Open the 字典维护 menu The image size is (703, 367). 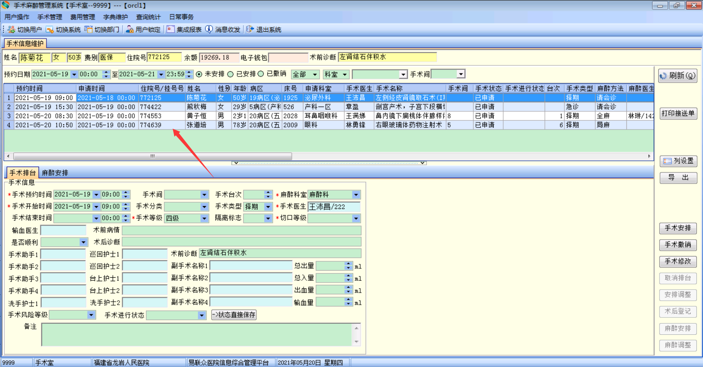click(x=116, y=17)
